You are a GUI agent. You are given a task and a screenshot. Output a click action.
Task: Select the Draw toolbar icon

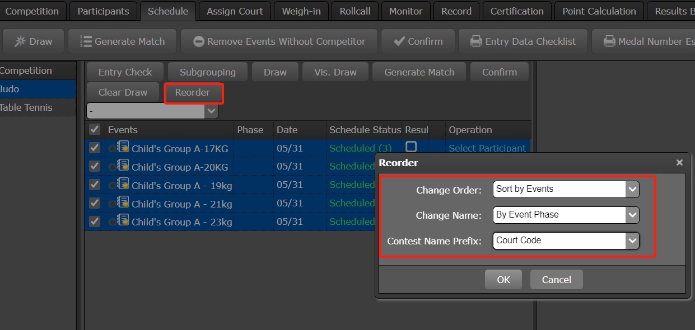[x=20, y=41]
